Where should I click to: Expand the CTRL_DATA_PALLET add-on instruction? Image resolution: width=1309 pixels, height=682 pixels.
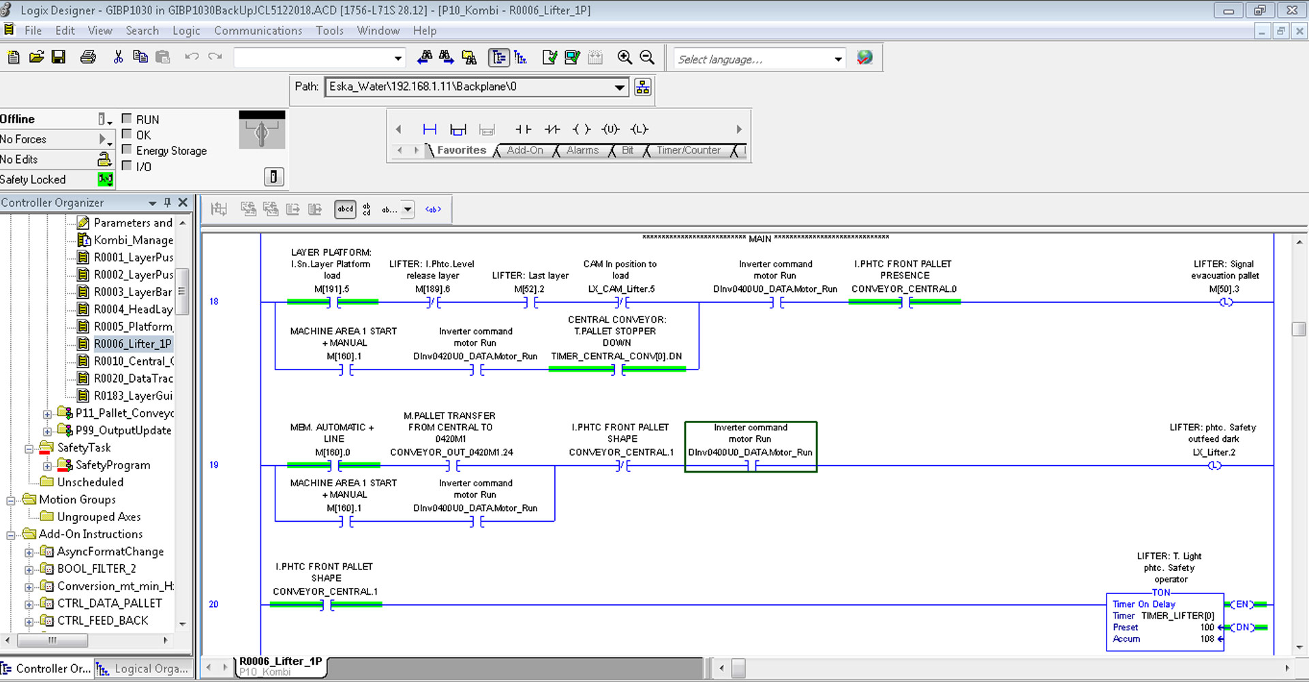29,604
